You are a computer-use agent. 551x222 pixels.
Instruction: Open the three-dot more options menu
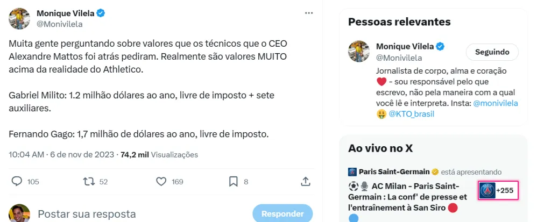tap(308, 13)
